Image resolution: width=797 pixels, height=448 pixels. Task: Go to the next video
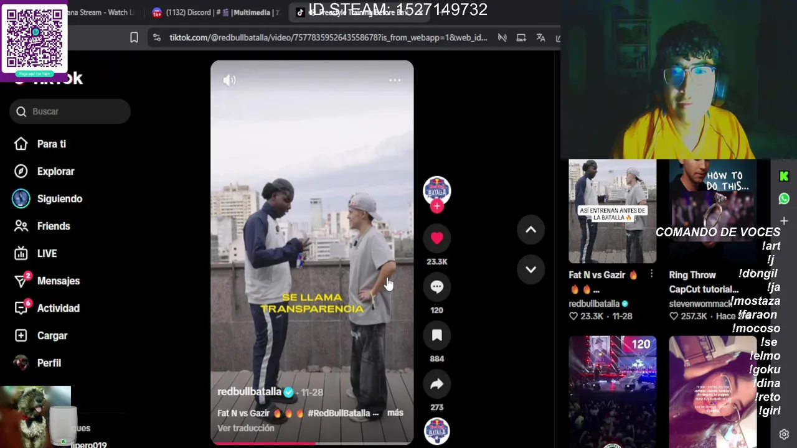pyautogui.click(x=531, y=269)
